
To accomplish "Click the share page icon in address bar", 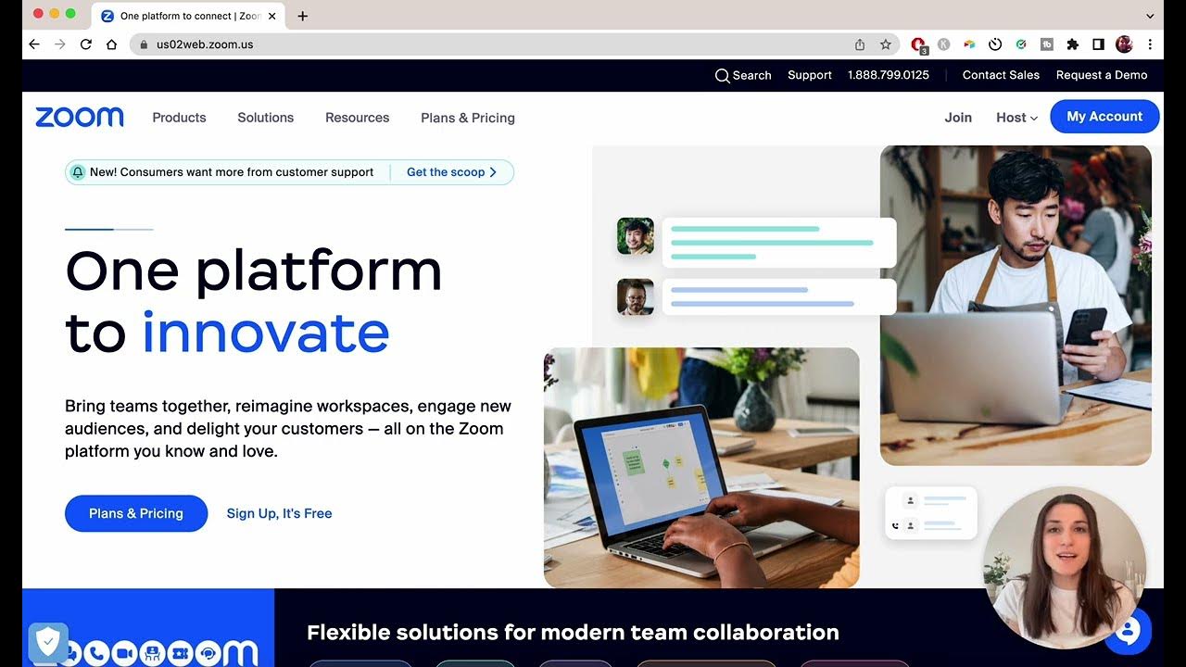I will point(860,44).
